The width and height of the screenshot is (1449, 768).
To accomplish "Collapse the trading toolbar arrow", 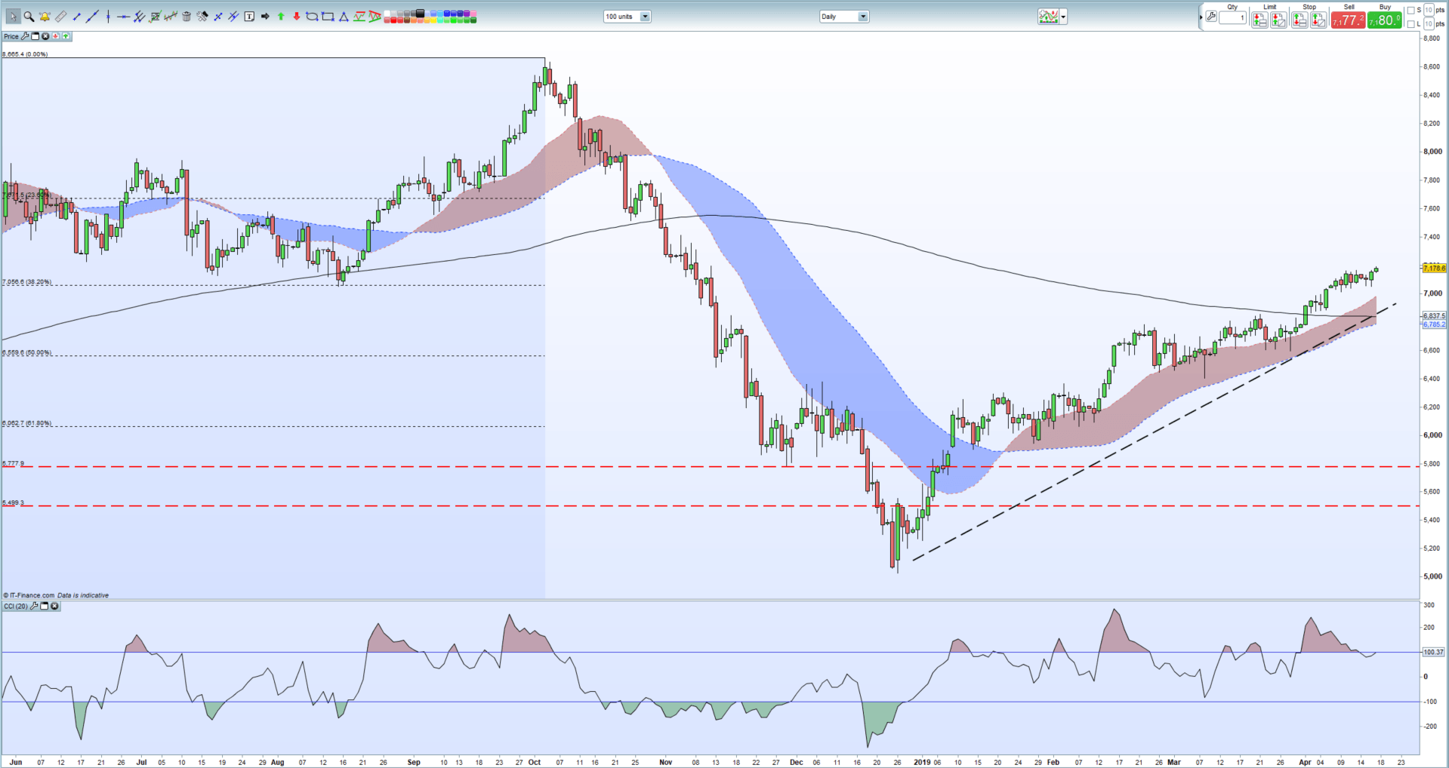I will [x=1201, y=17].
